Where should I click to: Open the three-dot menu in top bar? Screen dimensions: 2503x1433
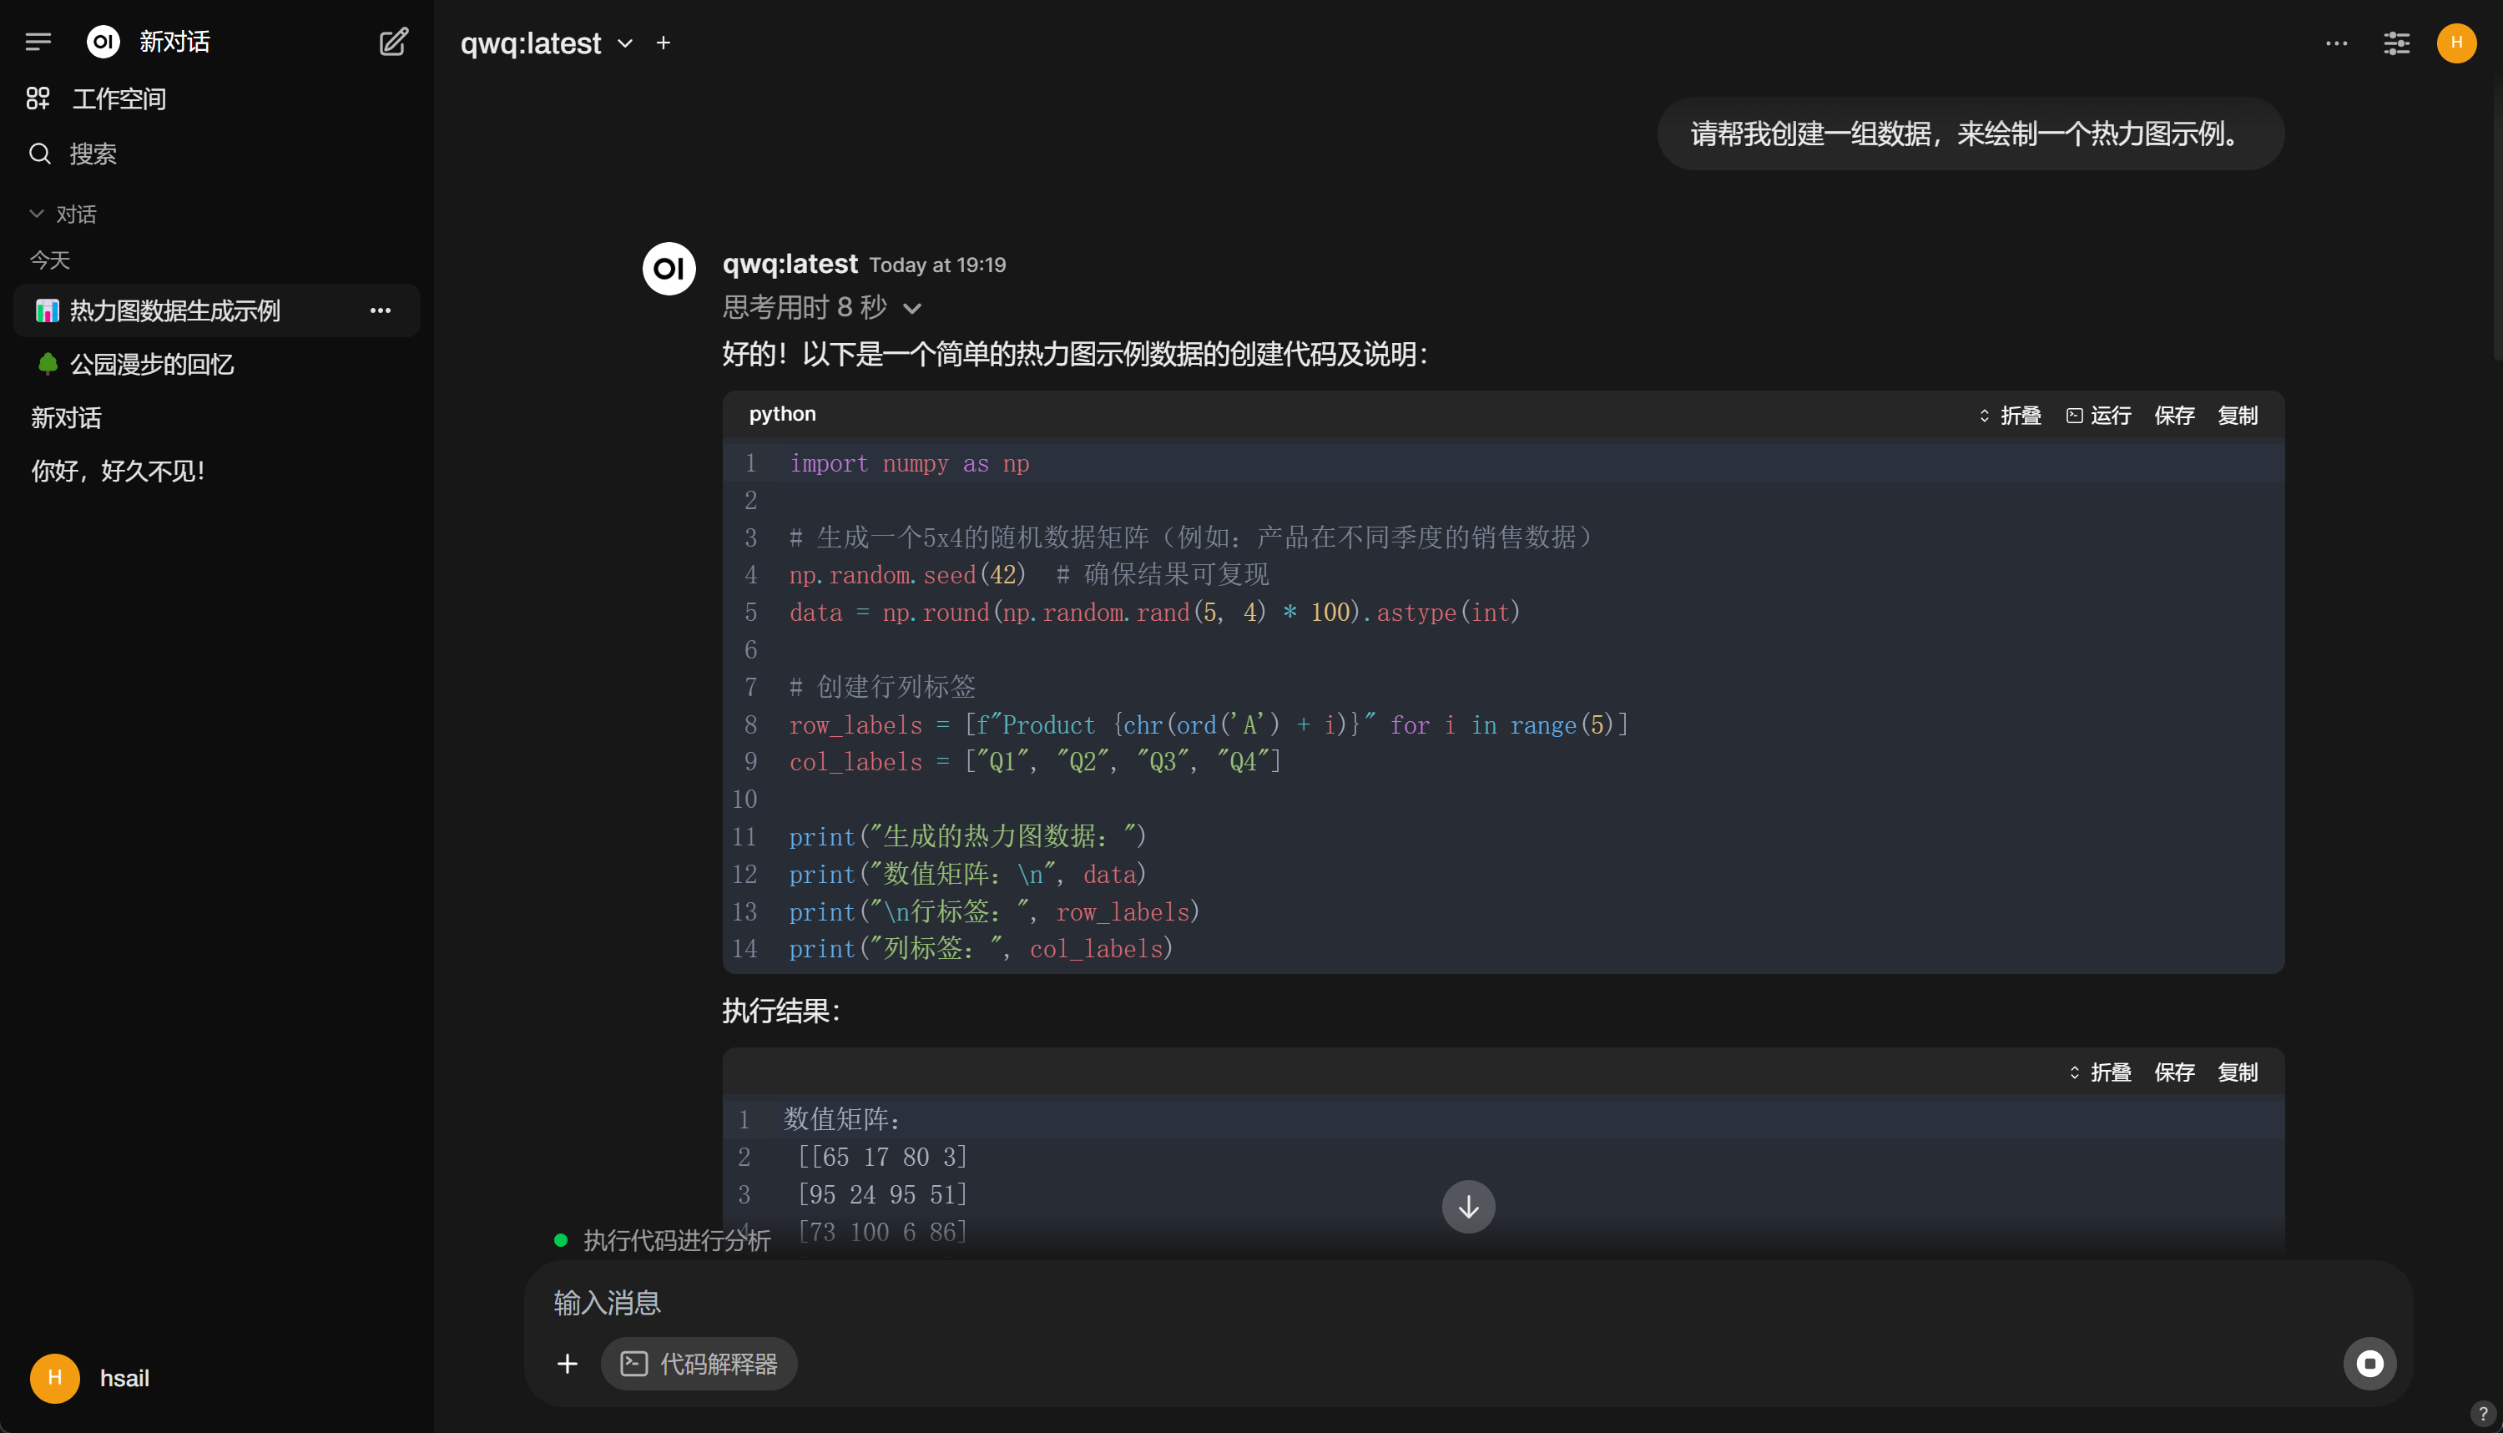point(2337,43)
